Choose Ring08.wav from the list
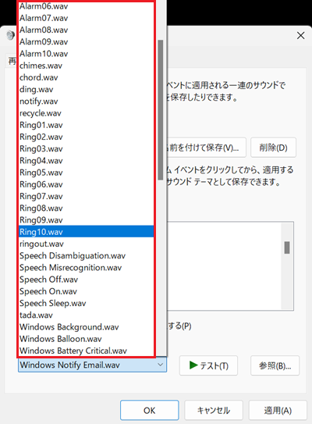 pos(87,208)
